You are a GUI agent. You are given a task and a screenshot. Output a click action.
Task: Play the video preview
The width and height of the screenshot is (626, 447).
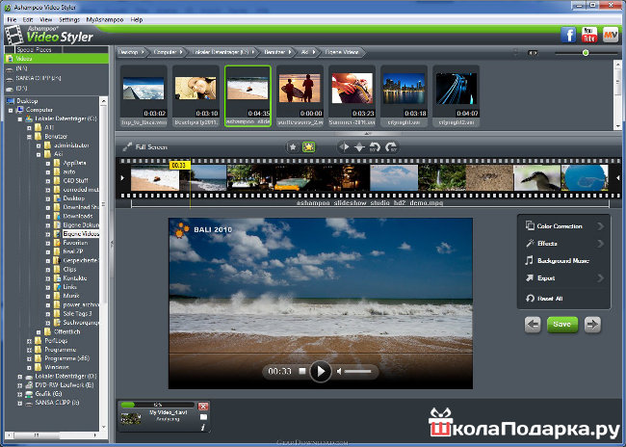pos(320,371)
